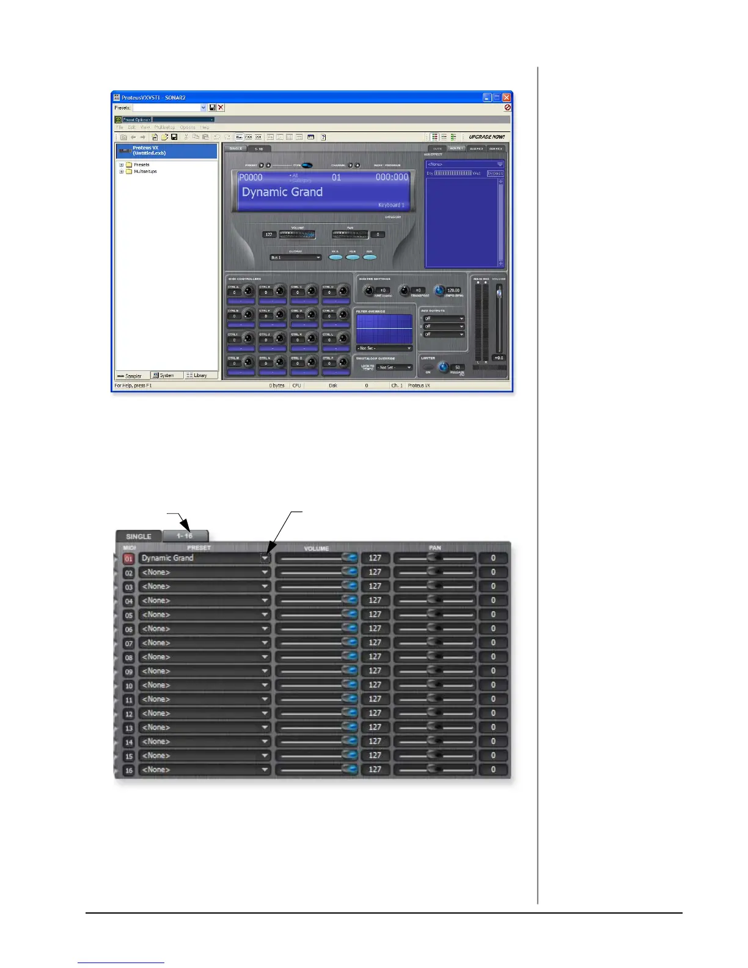Click the back arrow toolbar icon

(133, 137)
